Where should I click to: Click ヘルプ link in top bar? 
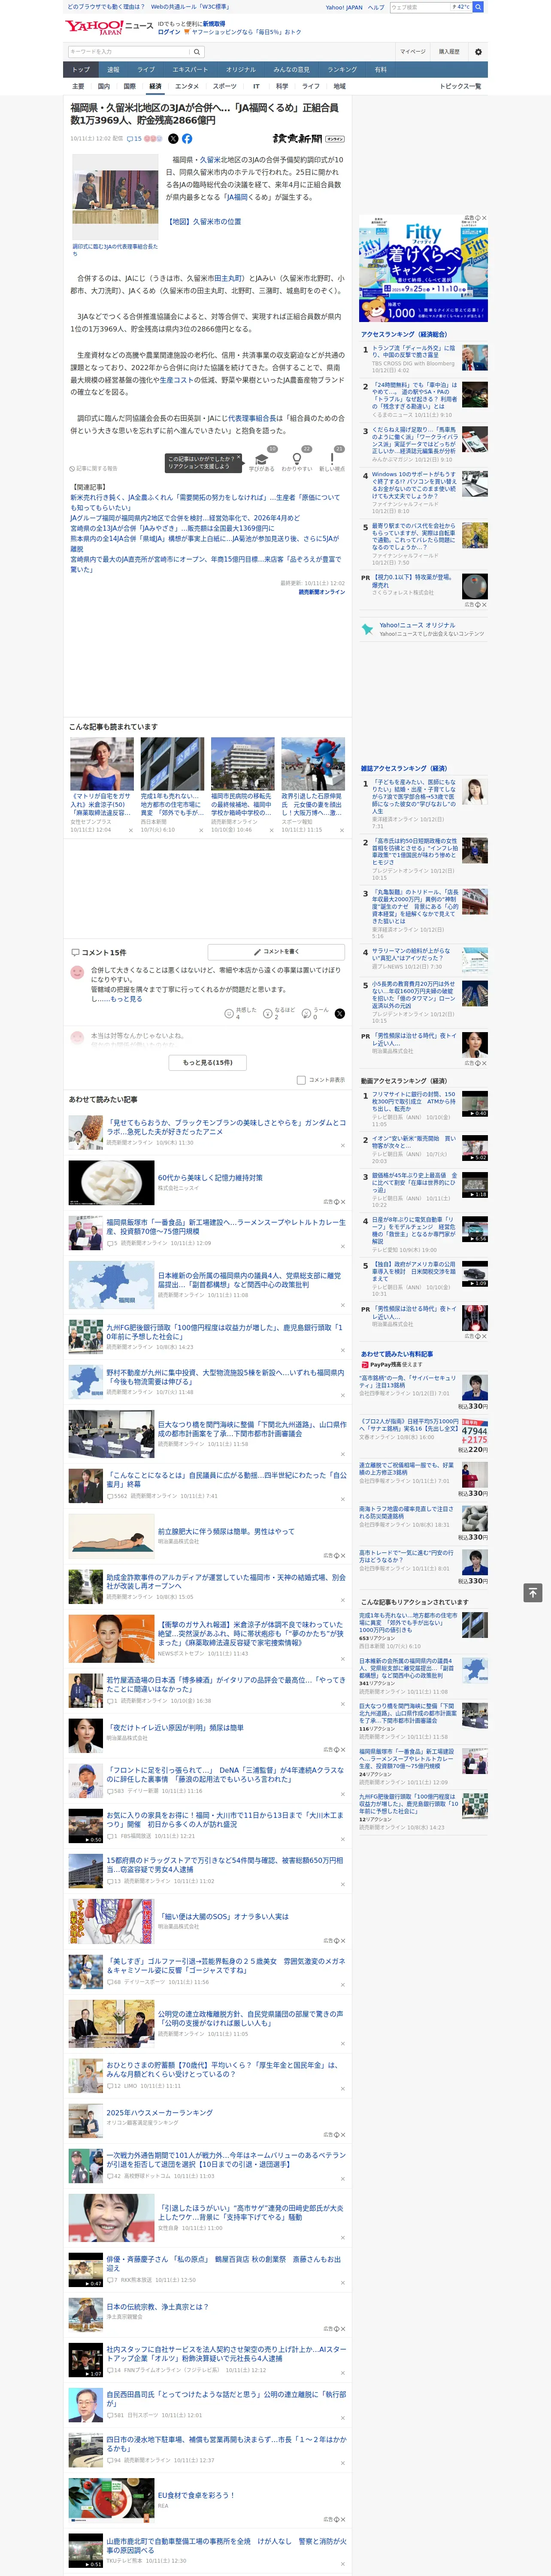click(376, 7)
